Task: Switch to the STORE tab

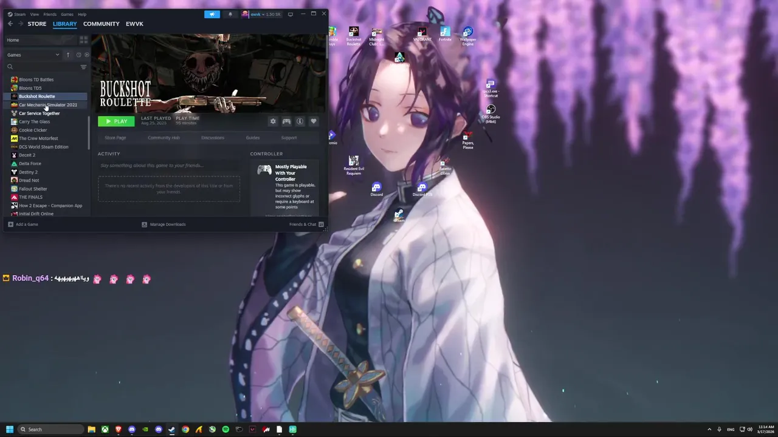Action: (37, 24)
